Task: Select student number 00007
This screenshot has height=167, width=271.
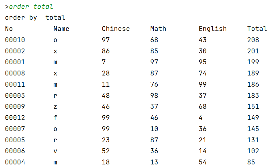Action: tap(15, 129)
